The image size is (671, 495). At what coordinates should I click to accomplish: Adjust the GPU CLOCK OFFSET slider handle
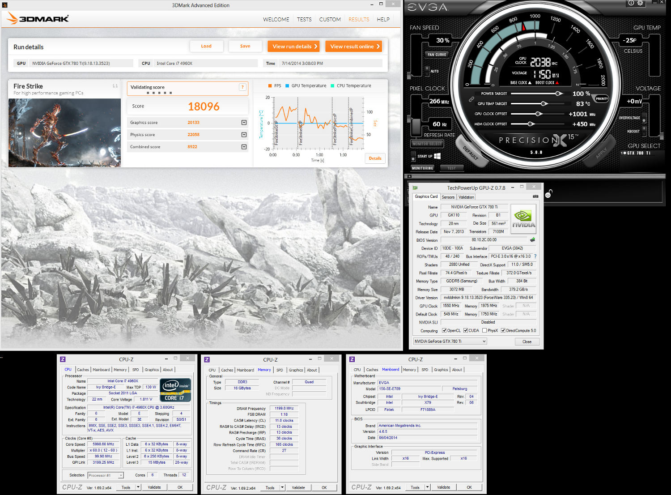(539, 114)
